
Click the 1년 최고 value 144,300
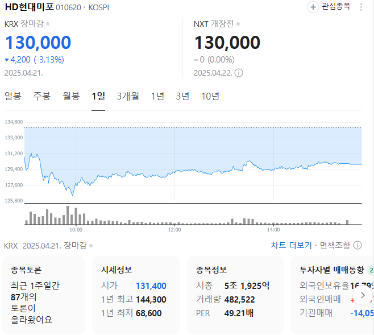pos(151,299)
